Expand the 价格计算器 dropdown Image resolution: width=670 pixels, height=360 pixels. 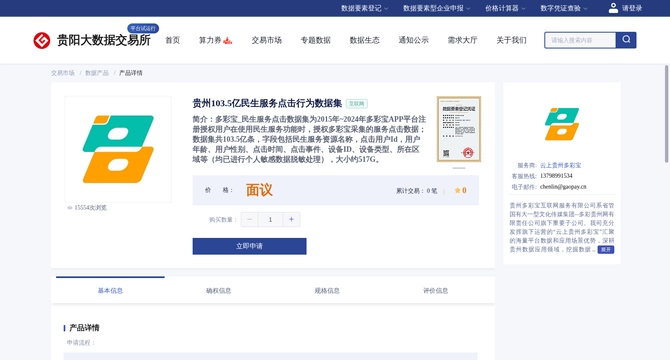[x=505, y=8]
